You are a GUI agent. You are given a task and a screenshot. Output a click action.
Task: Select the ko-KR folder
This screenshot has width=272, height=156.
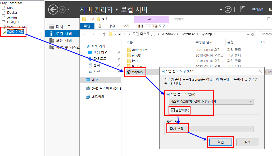click(136, 61)
